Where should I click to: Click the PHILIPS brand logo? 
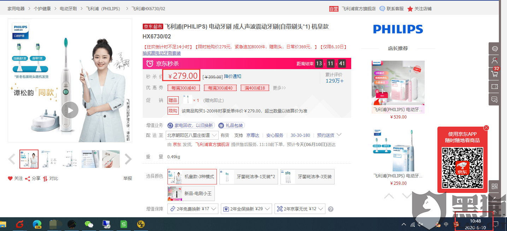(x=398, y=29)
